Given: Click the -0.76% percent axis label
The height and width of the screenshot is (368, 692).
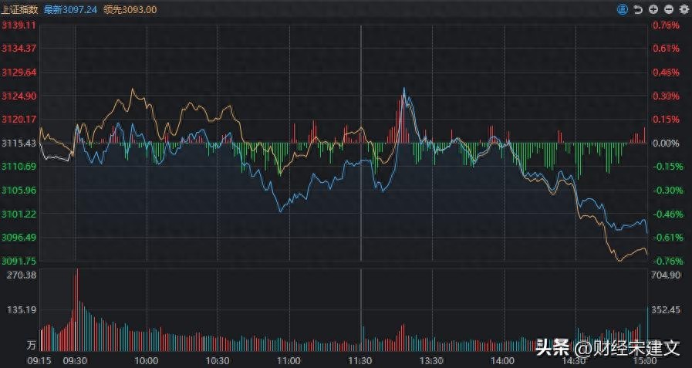Looking at the screenshot, I should 666,262.
